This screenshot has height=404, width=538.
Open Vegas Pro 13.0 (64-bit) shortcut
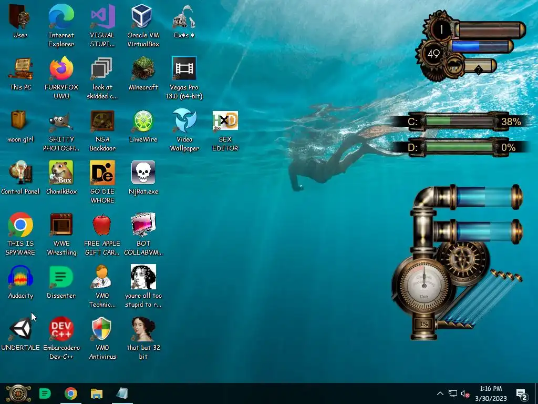(x=184, y=78)
